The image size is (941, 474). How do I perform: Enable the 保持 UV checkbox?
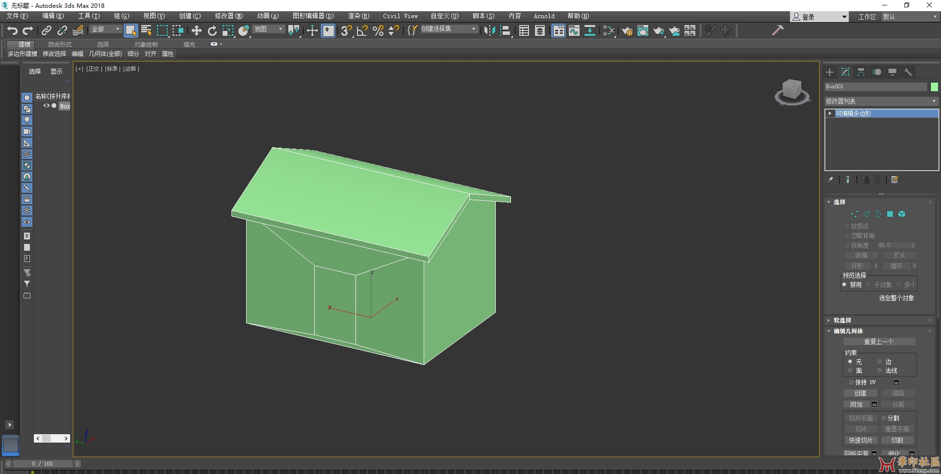coord(851,382)
